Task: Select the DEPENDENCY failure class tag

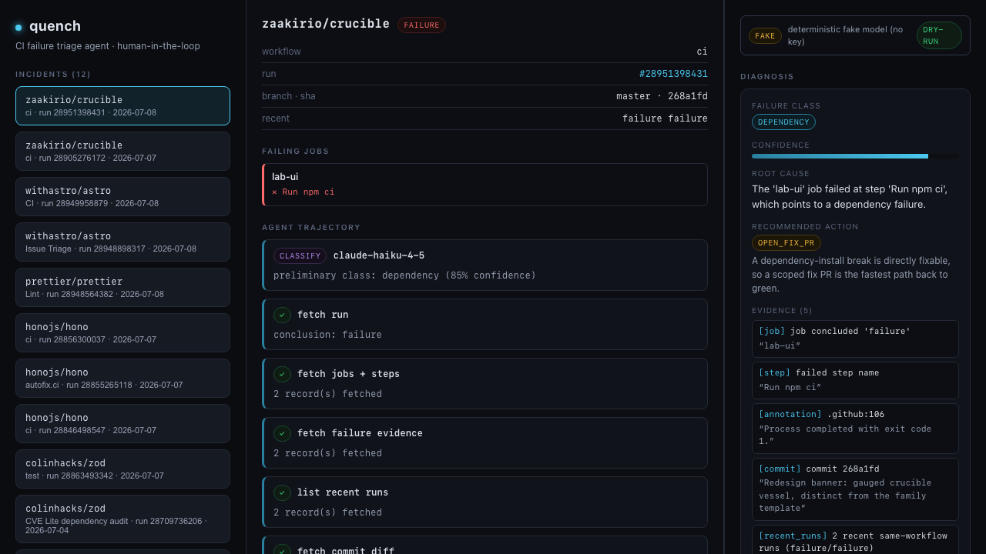Action: click(783, 122)
